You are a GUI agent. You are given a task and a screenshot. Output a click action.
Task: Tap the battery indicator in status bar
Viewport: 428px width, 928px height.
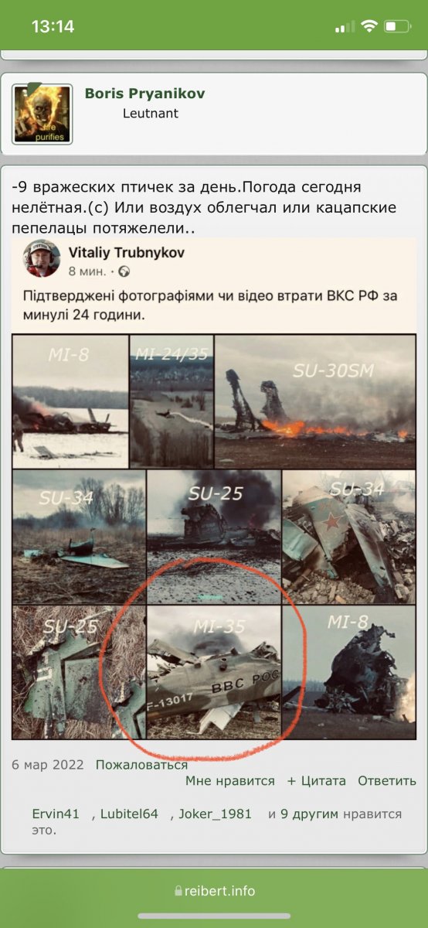[396, 26]
